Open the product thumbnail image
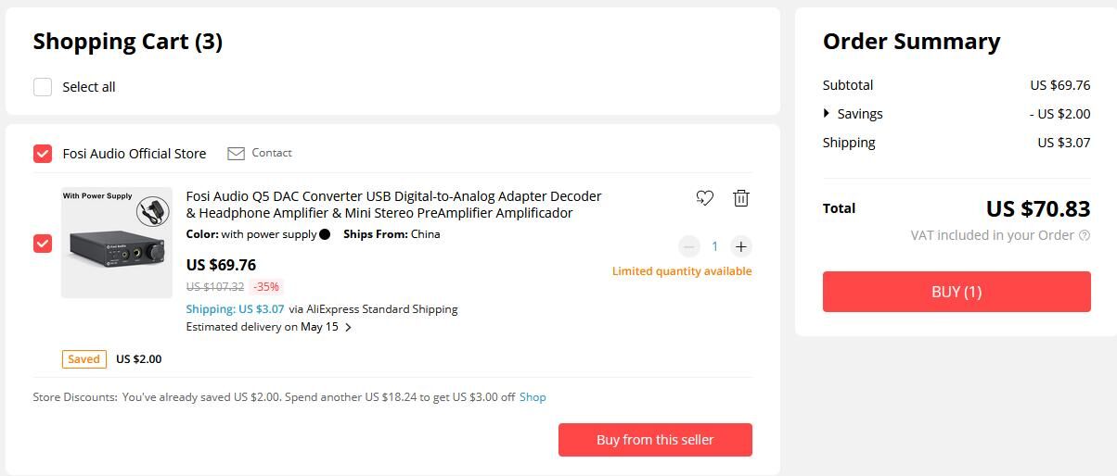The image size is (1117, 476). 117,243
